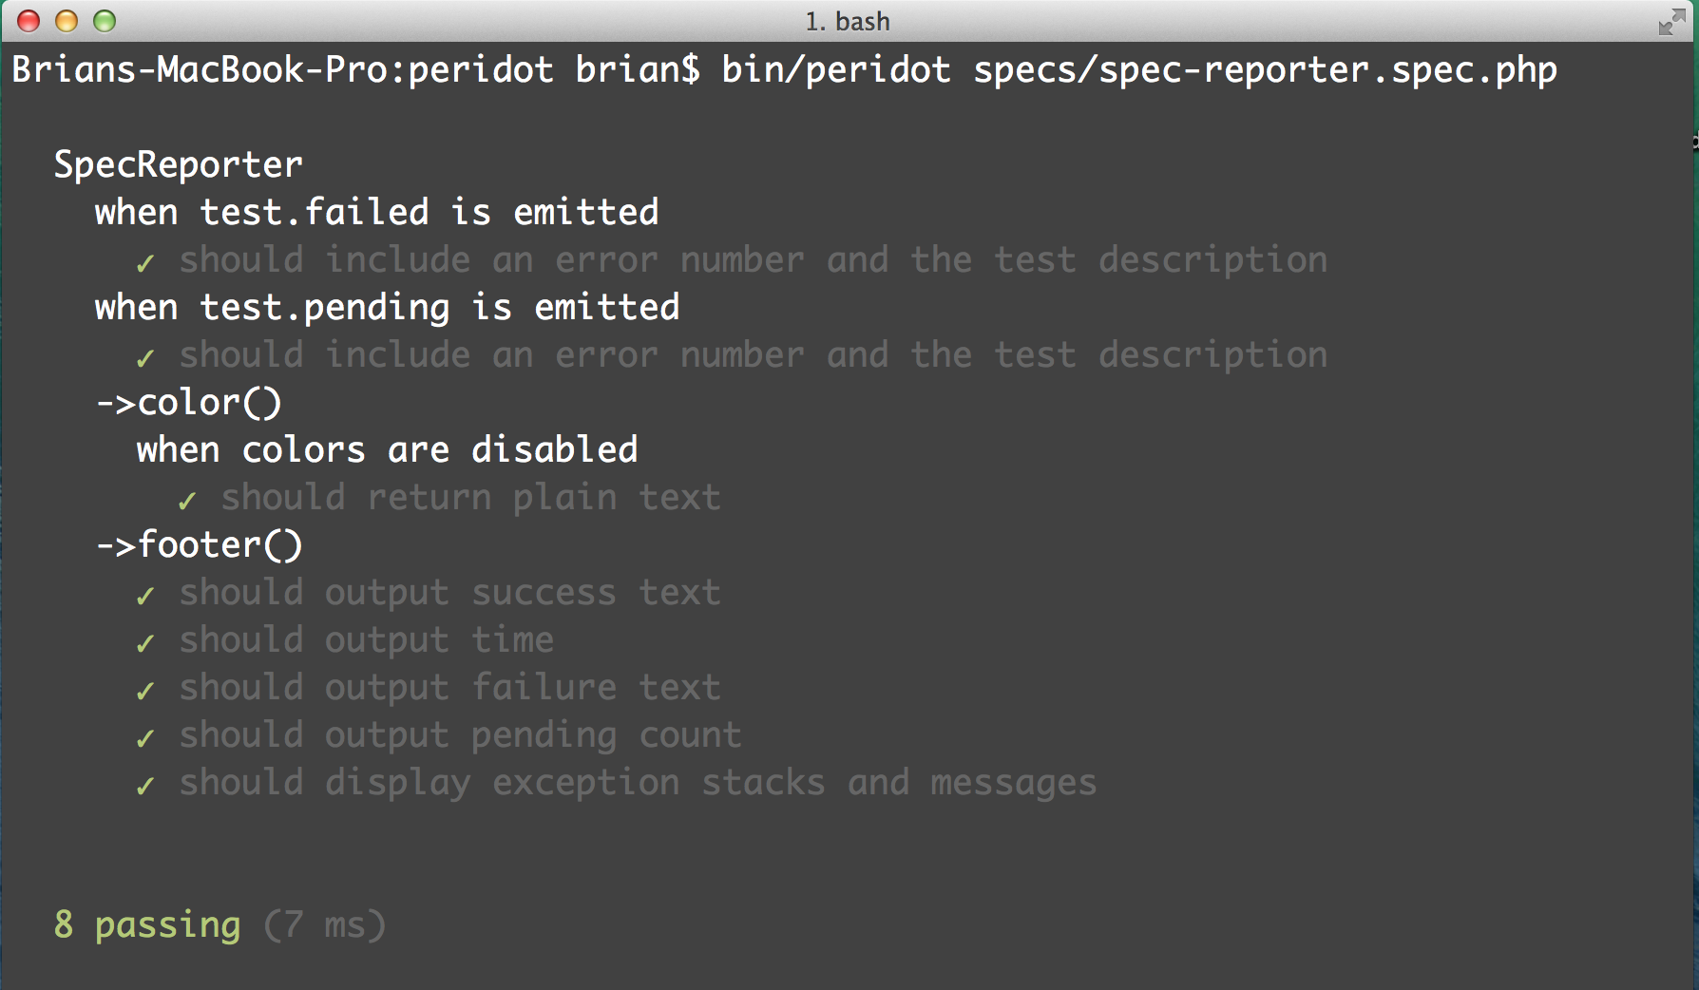Click the '->color()' heading text
The width and height of the screenshot is (1699, 990).
click(x=188, y=403)
